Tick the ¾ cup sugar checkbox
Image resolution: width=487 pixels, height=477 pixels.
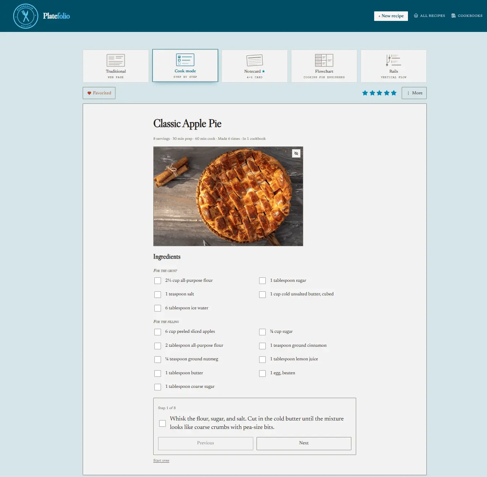[x=262, y=332]
